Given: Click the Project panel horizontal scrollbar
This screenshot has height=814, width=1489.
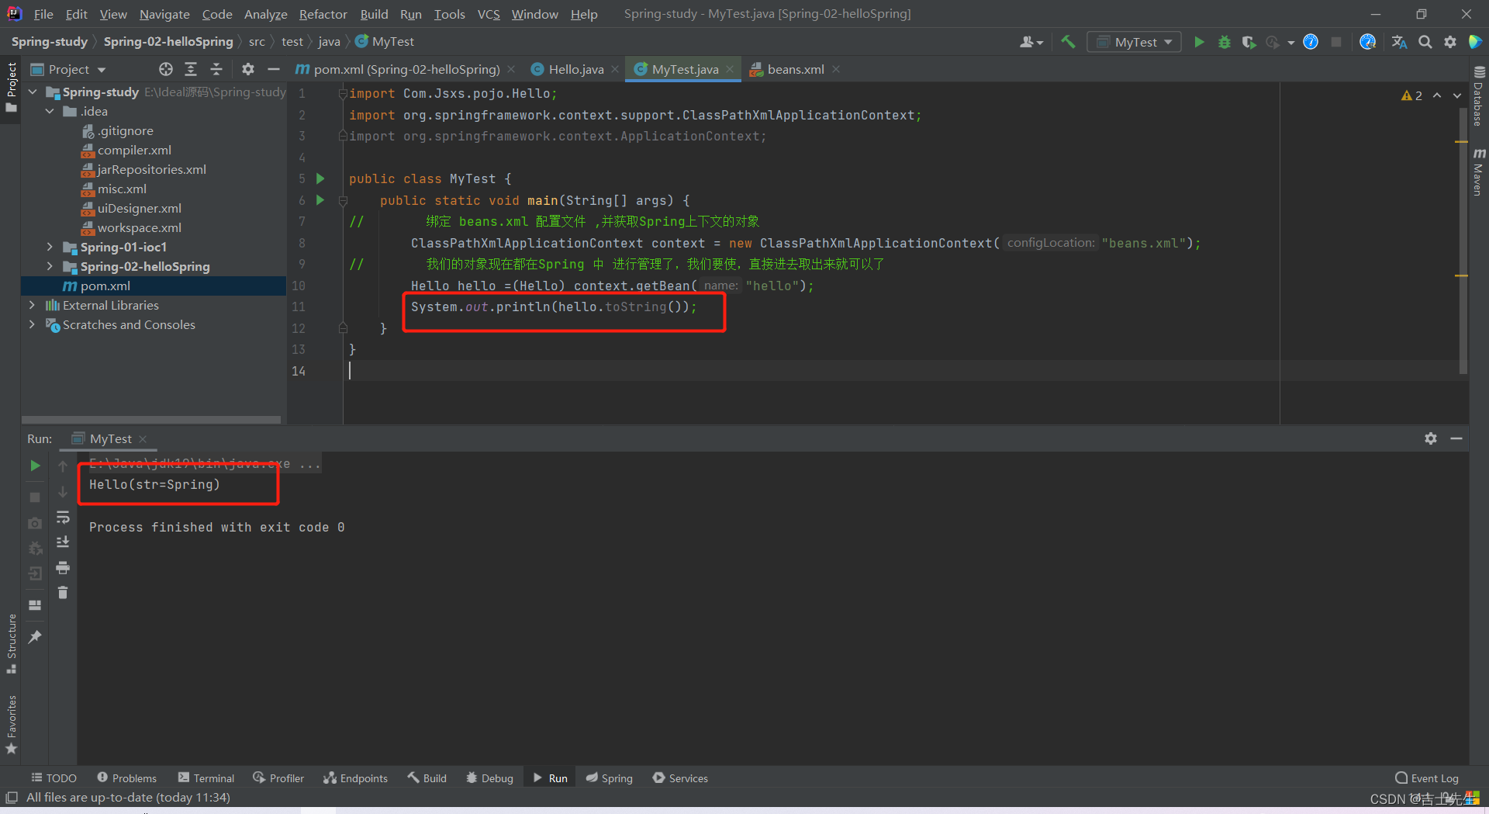Looking at the screenshot, I should (151, 420).
